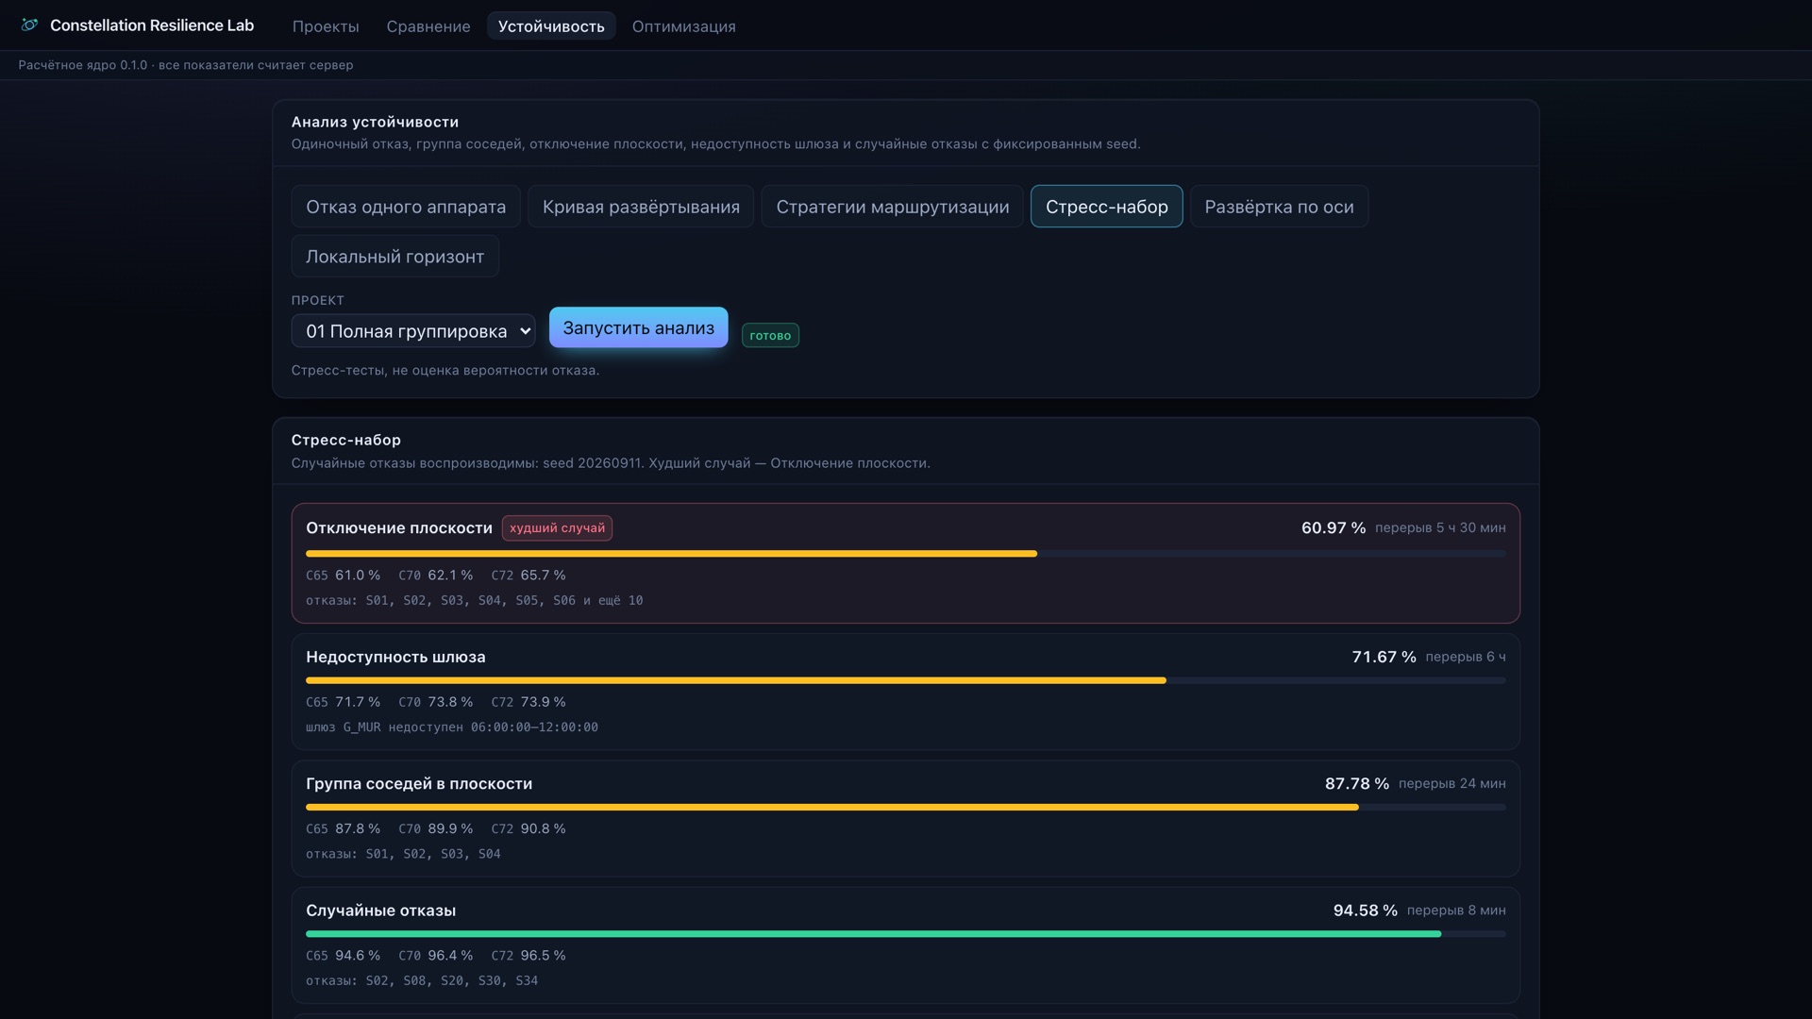Click the перерыв 5 ч 30 мин label
The width and height of the screenshot is (1812, 1019).
pos(1440,528)
